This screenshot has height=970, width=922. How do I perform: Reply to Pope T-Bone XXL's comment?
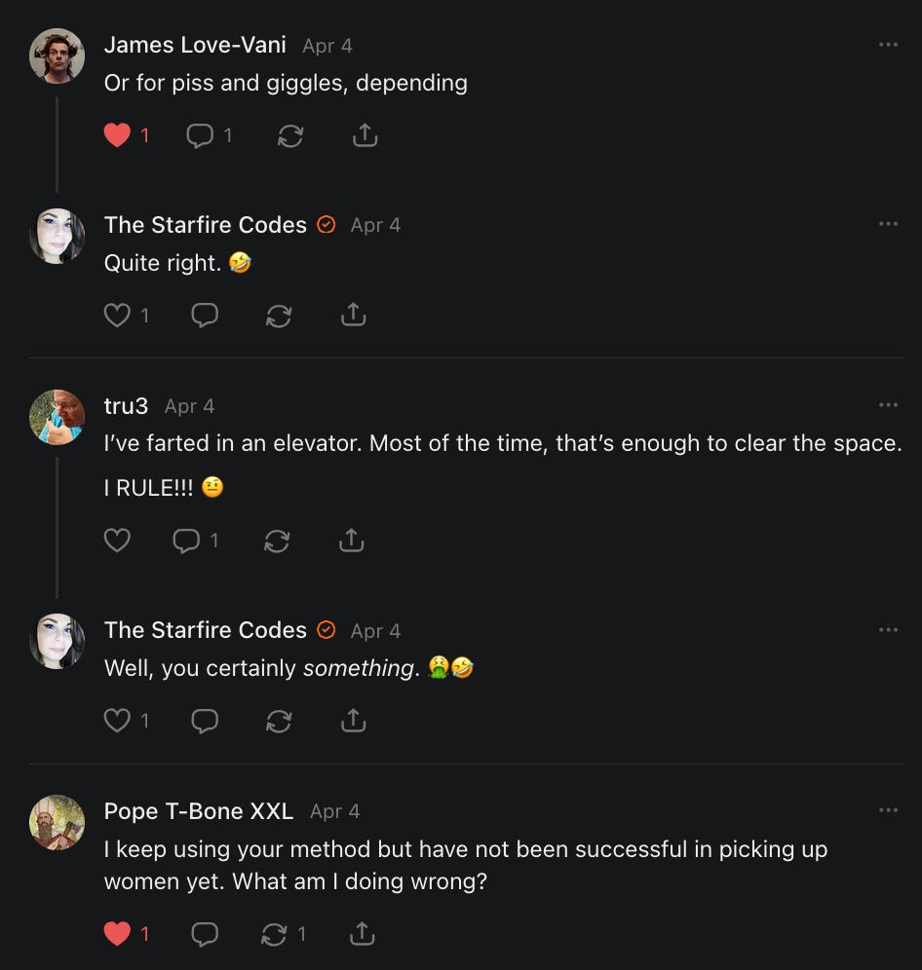205,935
